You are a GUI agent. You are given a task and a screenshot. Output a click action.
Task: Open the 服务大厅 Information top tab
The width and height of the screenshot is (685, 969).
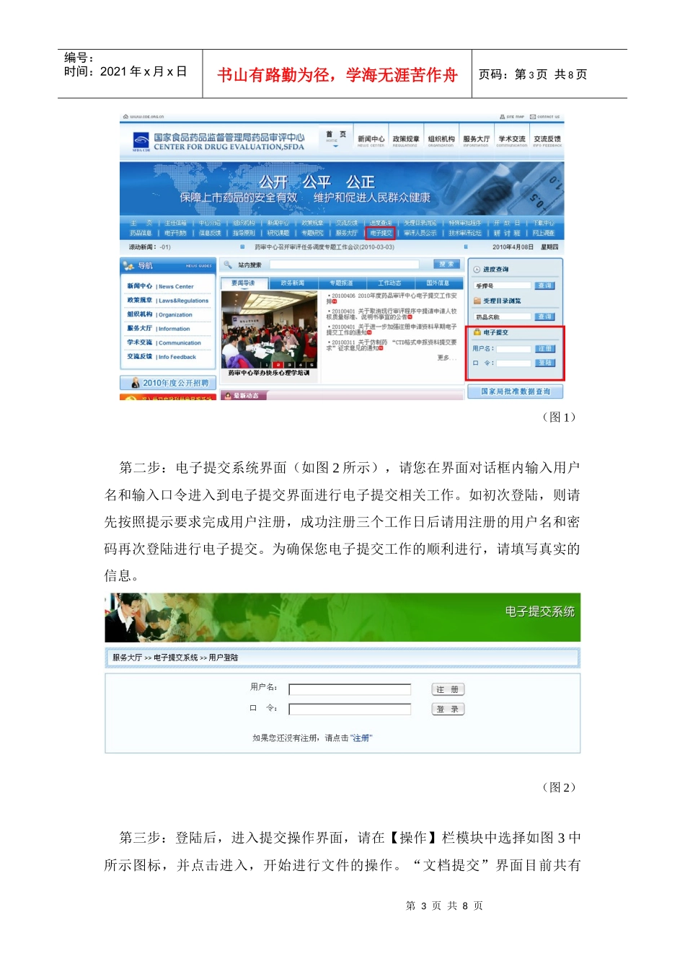point(476,141)
